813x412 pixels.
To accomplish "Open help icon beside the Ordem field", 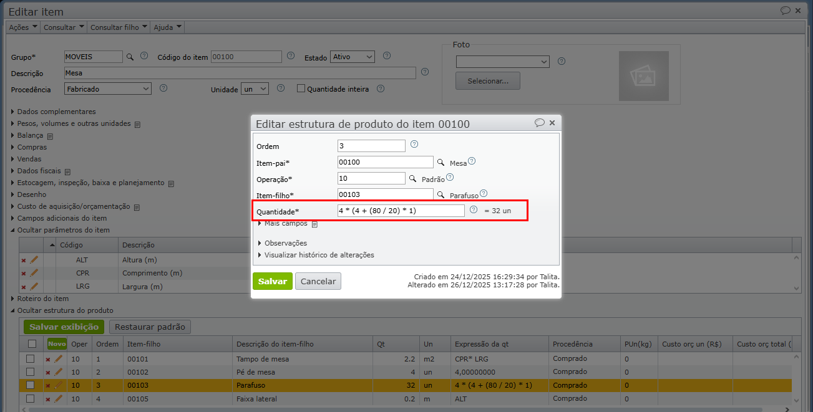I will click(x=414, y=144).
